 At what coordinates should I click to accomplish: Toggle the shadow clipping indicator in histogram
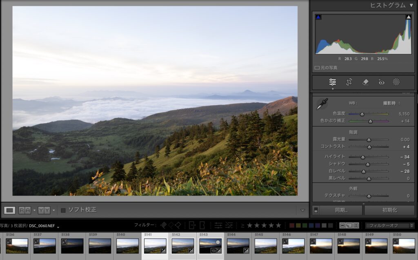coord(318,17)
